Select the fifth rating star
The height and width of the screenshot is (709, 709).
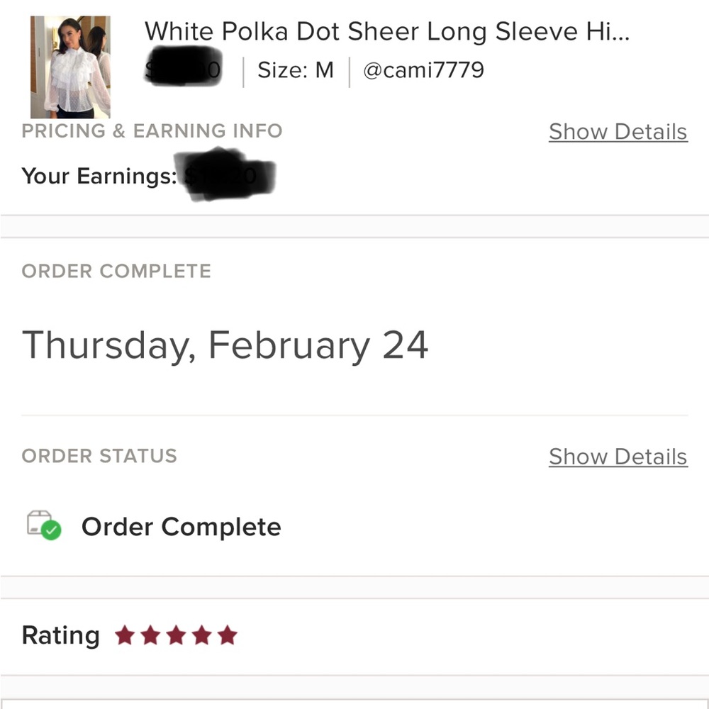pos(228,635)
